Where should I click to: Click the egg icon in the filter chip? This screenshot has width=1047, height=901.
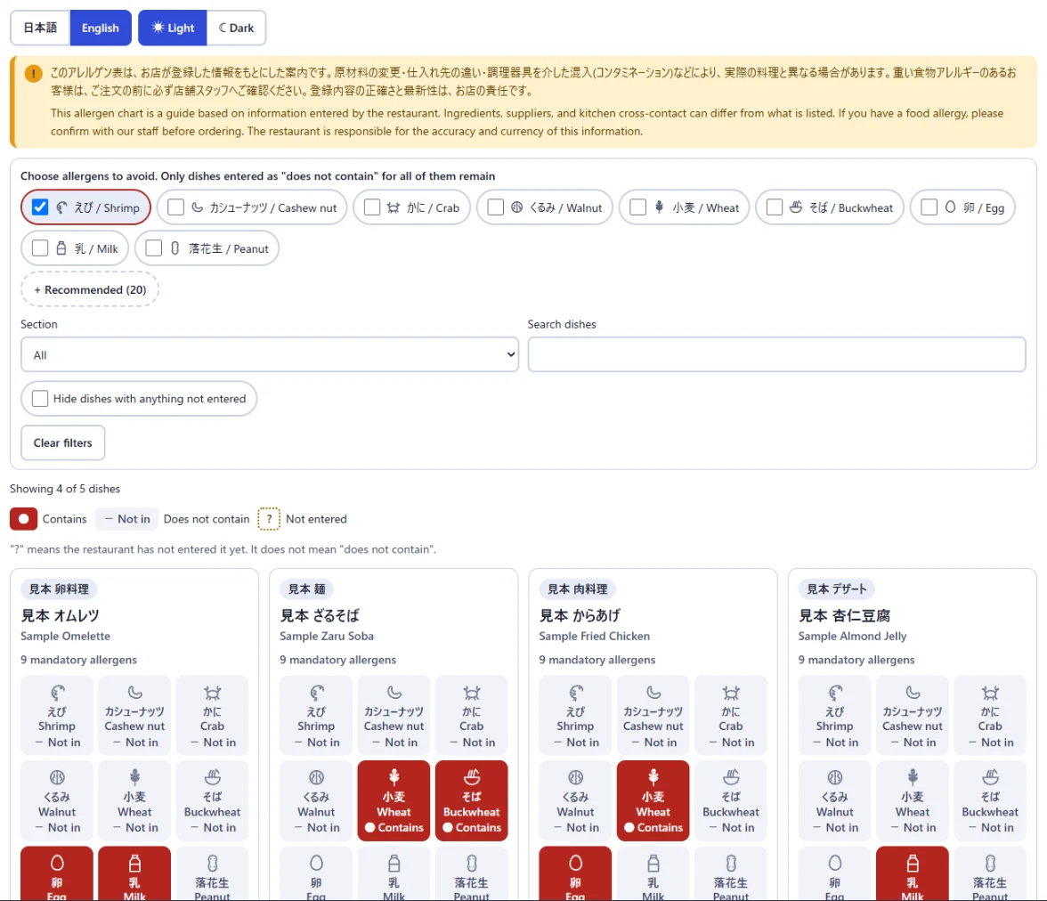pyautogui.click(x=950, y=207)
